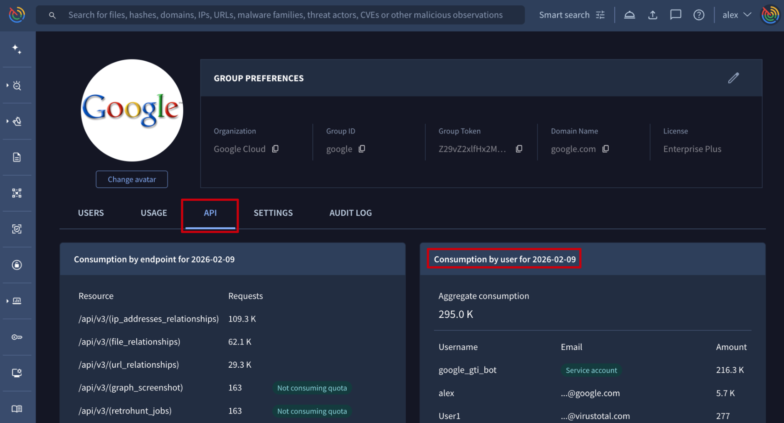Click the Service account badge
784x423 pixels.
[x=591, y=370]
